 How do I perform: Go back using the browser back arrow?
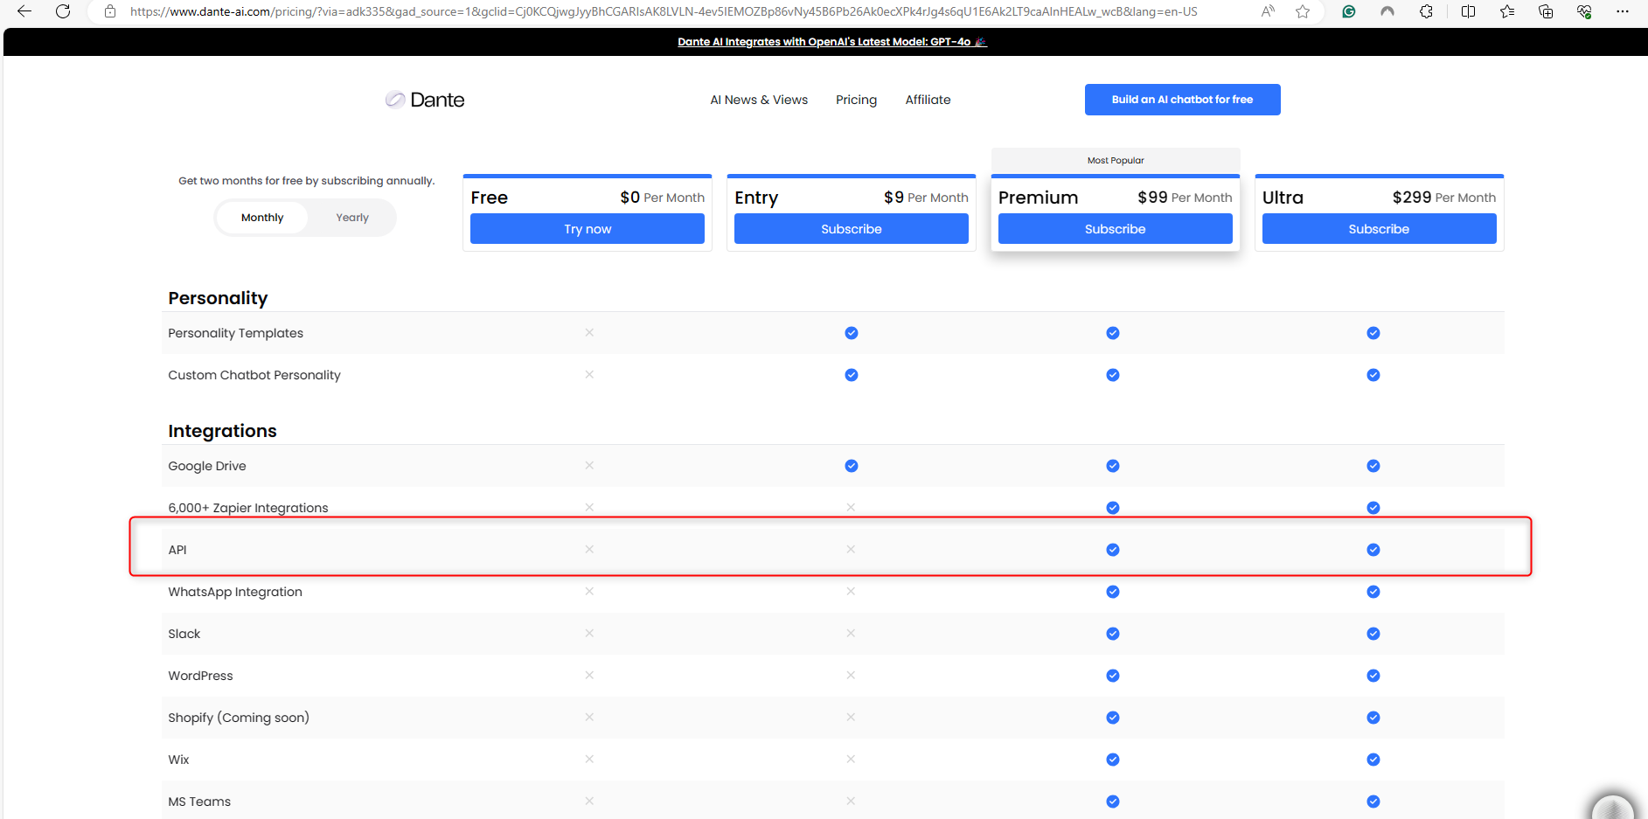pos(24,11)
